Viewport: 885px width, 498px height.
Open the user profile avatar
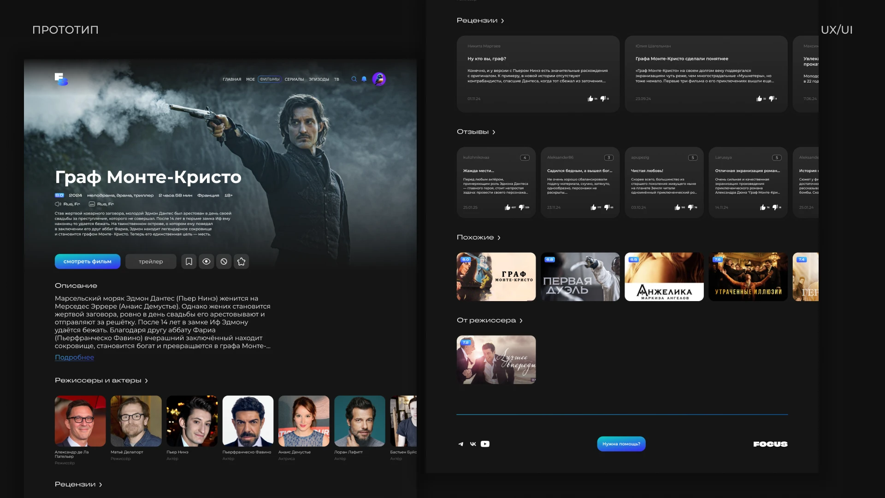[379, 79]
